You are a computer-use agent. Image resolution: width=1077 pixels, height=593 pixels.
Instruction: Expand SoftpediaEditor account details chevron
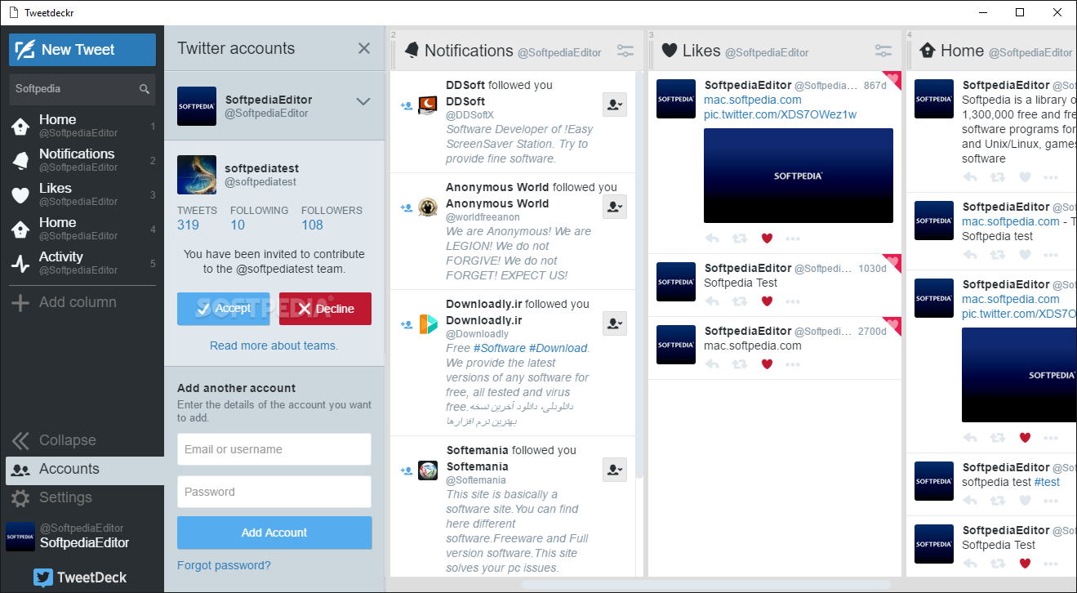pyautogui.click(x=363, y=101)
